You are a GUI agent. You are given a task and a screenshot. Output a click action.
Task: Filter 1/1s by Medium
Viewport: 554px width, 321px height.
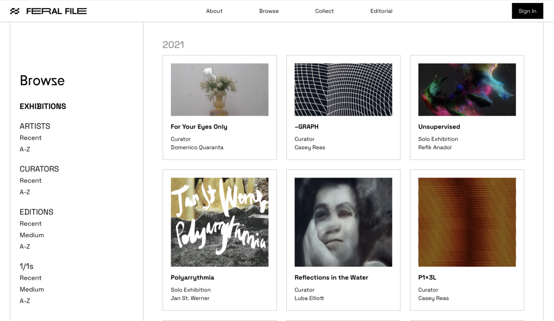[x=32, y=290]
